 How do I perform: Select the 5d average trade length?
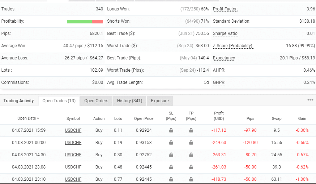(206, 82)
